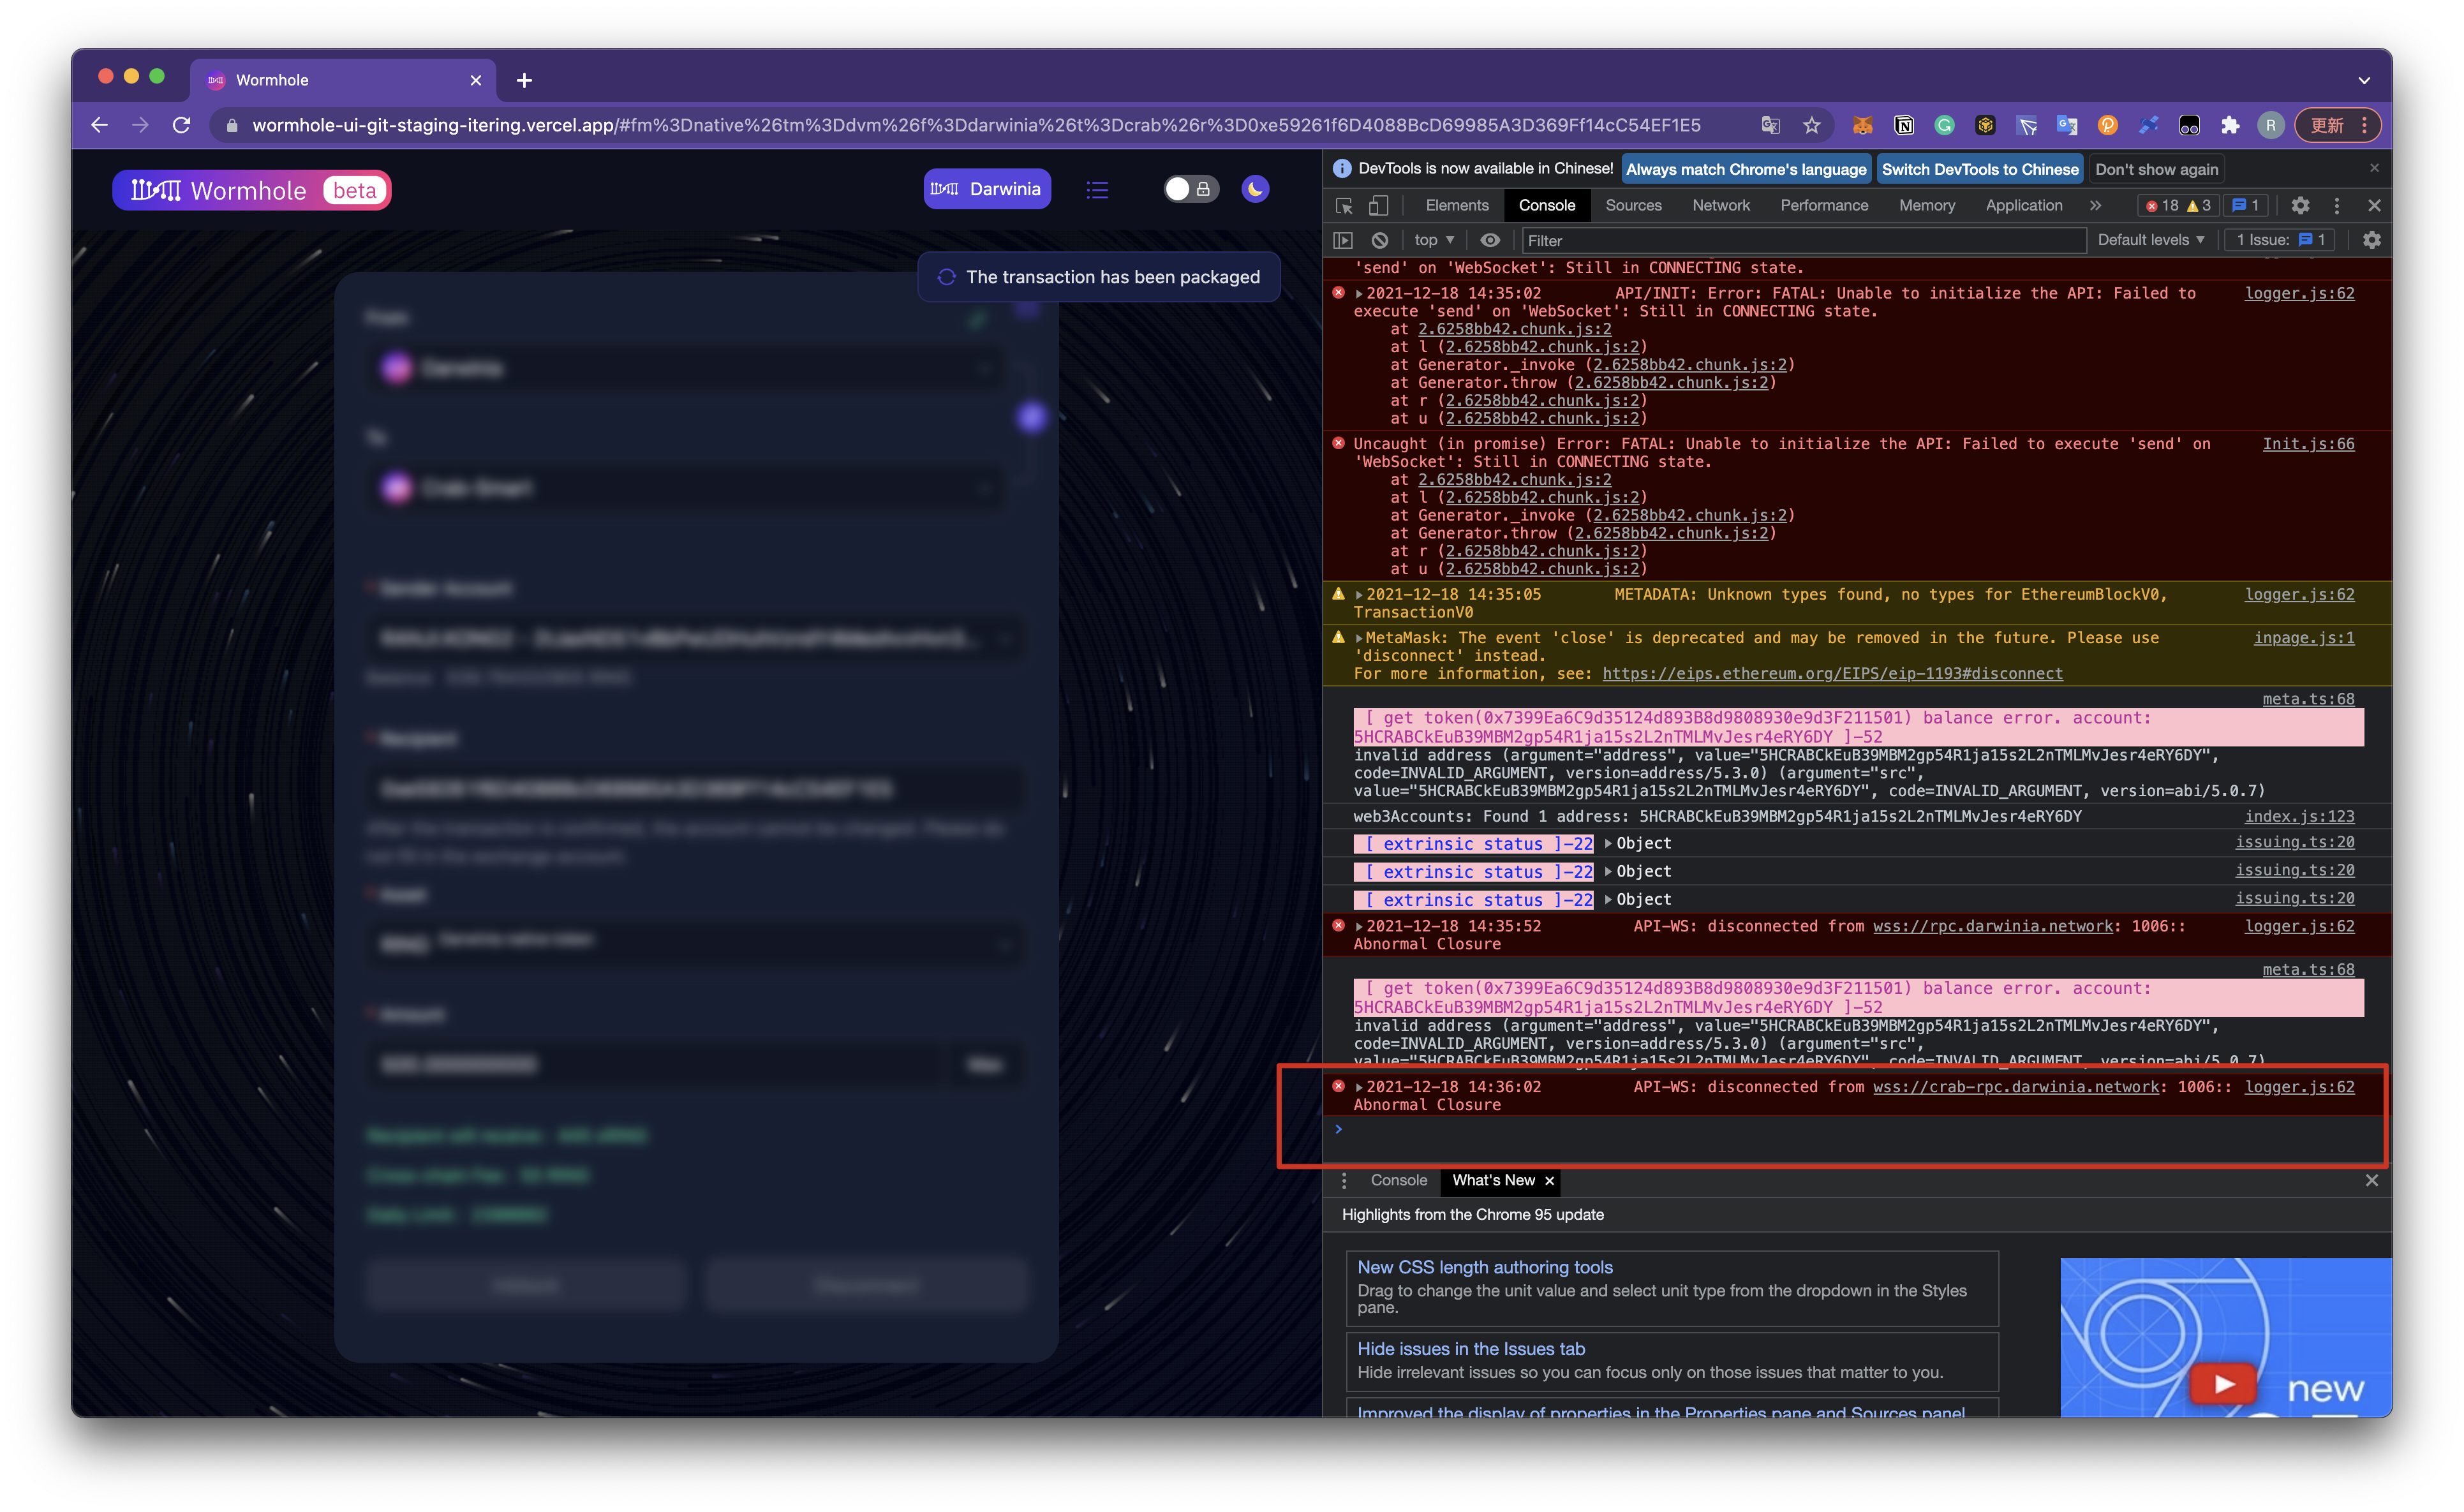Bookmark this page with star icon
The width and height of the screenshot is (2464, 1512).
(1812, 125)
